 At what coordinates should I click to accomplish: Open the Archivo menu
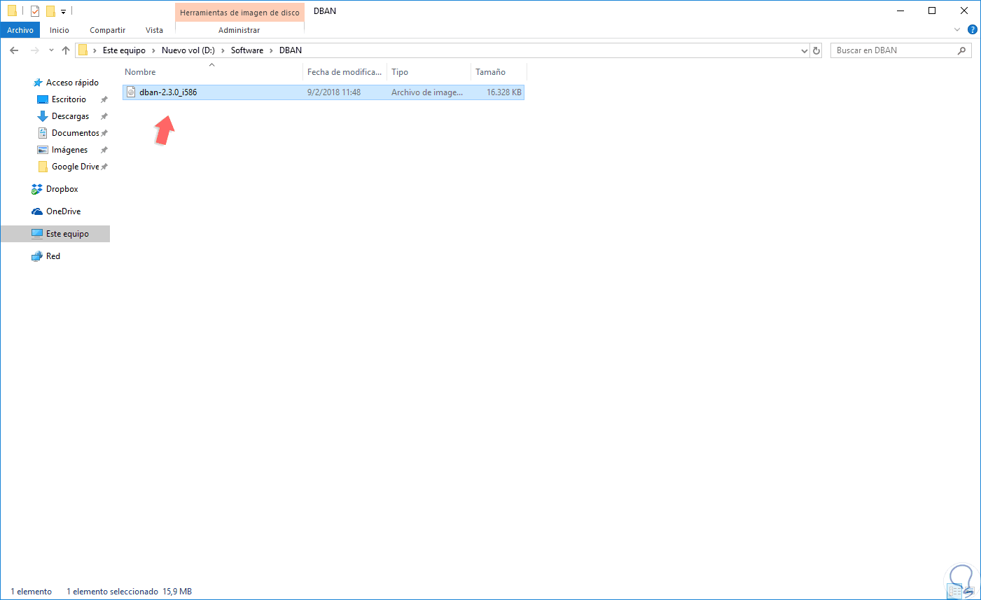(20, 30)
